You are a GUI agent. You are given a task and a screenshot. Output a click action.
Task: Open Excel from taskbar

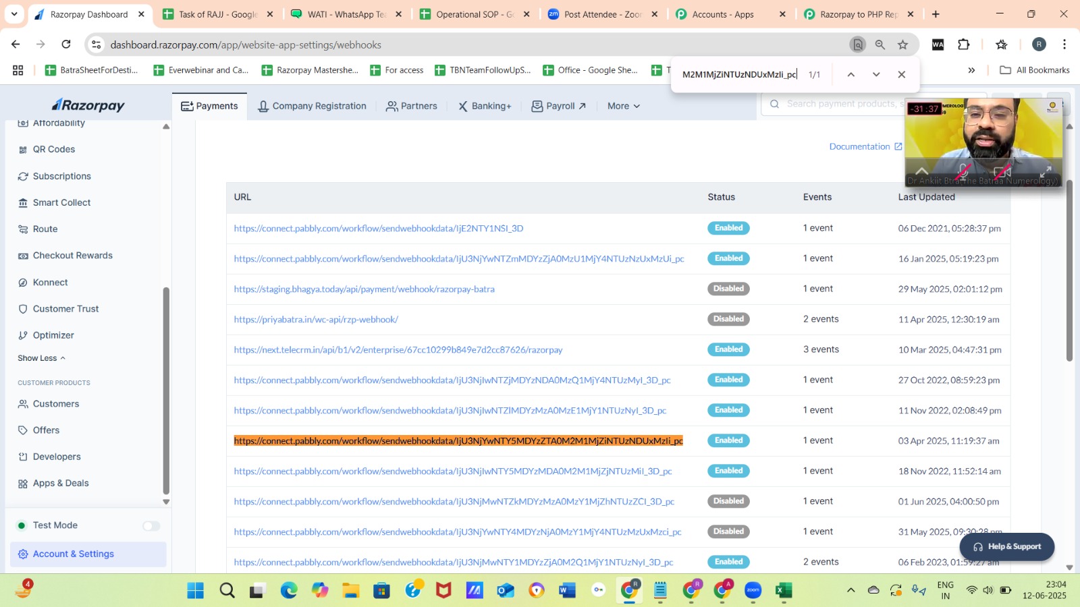[x=784, y=591]
